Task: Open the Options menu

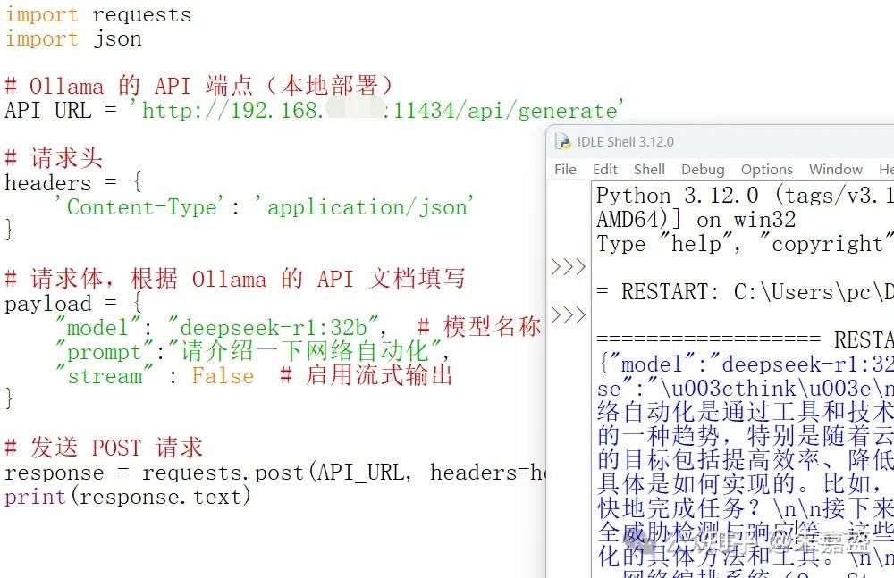Action: point(766,169)
